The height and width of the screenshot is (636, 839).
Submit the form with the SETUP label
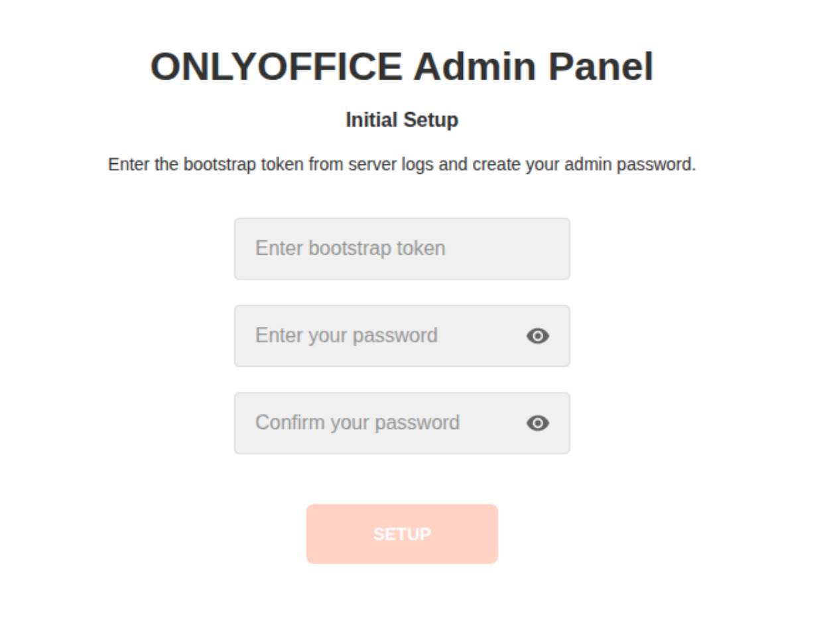click(x=401, y=534)
